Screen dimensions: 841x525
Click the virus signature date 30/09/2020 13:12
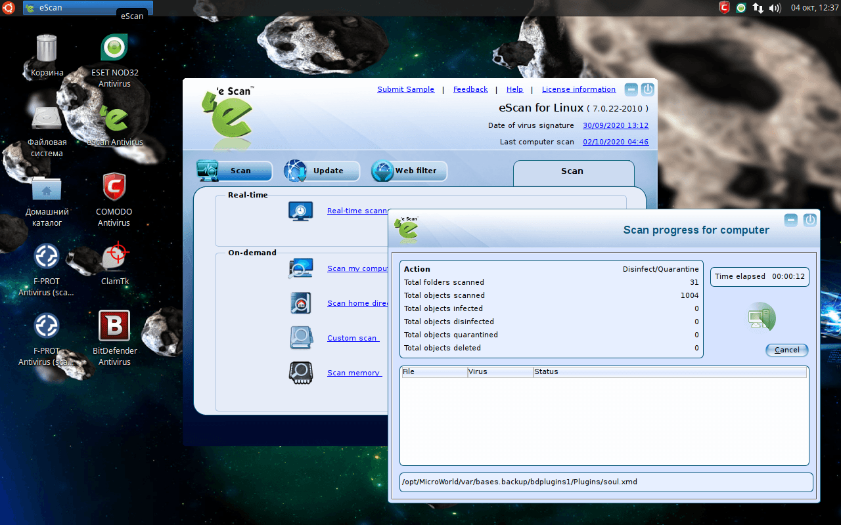pyautogui.click(x=616, y=125)
